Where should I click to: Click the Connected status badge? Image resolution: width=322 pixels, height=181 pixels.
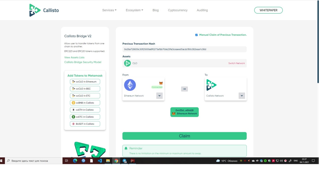click(x=157, y=87)
